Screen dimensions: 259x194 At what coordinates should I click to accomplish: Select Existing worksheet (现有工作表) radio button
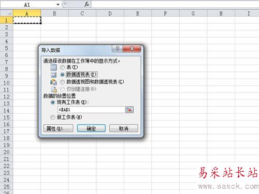pos(53,102)
